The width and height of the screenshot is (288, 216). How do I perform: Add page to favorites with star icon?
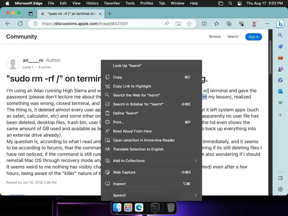[189, 24]
